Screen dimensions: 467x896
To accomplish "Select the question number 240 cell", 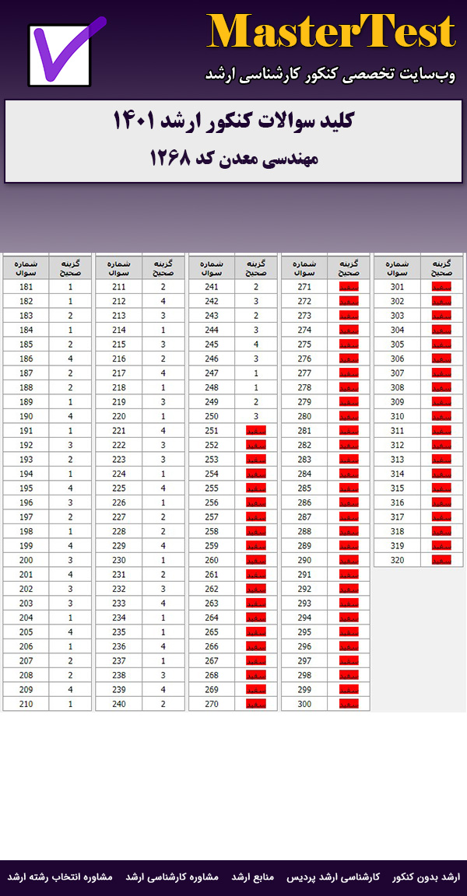I will pos(118,704).
